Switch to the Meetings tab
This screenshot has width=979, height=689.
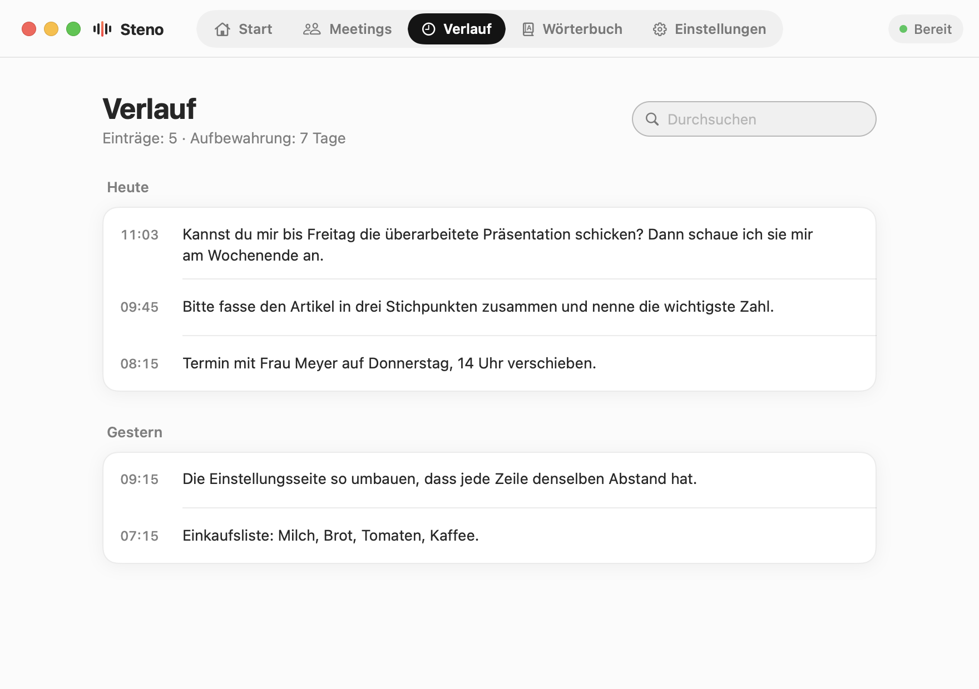347,29
